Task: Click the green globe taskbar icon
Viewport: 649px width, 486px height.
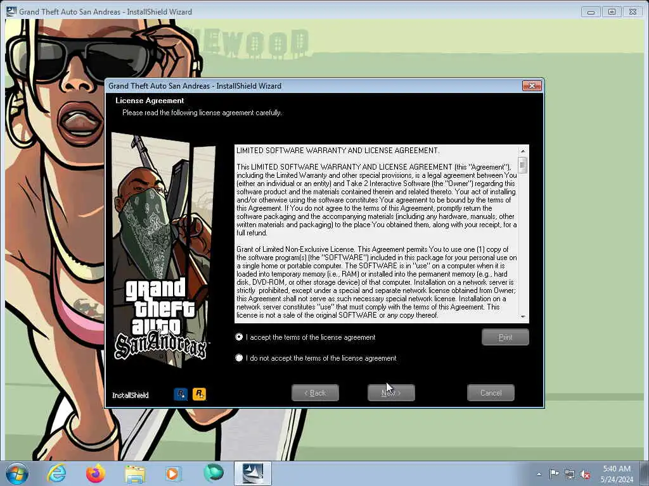Action: pos(213,473)
